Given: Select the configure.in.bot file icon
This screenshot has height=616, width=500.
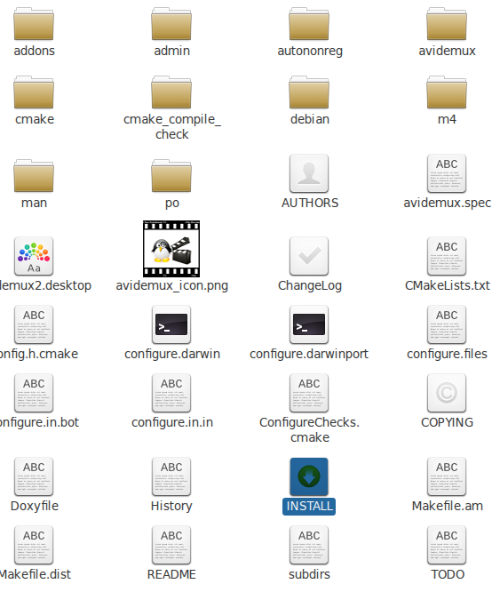Looking at the screenshot, I should point(34,393).
